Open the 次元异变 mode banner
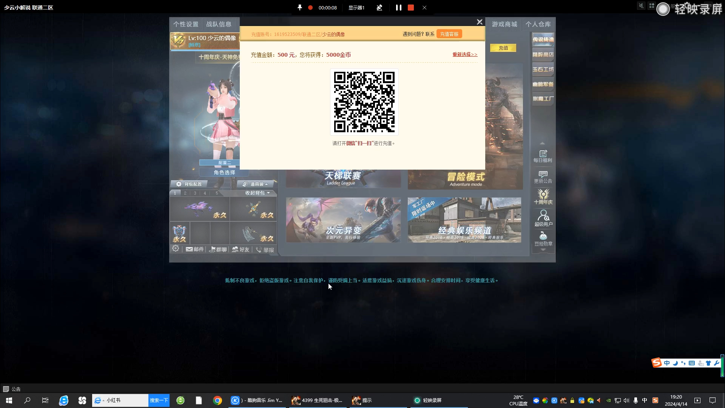 point(343,220)
